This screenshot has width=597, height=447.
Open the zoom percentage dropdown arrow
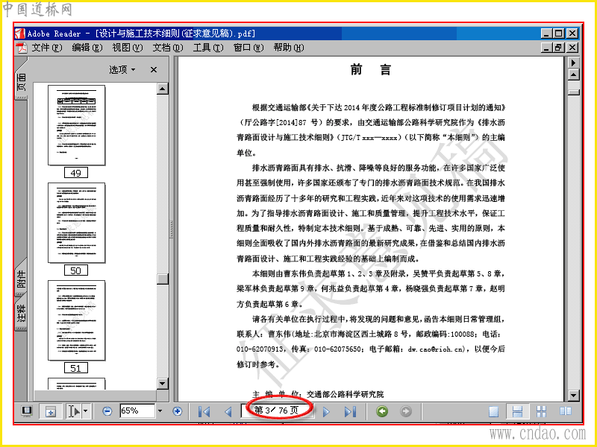(160, 411)
